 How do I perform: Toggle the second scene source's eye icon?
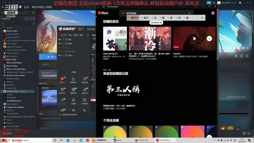pos(60,44)
